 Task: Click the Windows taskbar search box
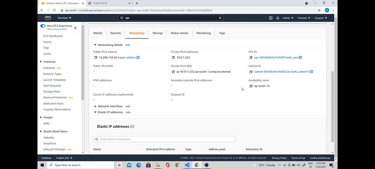coord(81,165)
